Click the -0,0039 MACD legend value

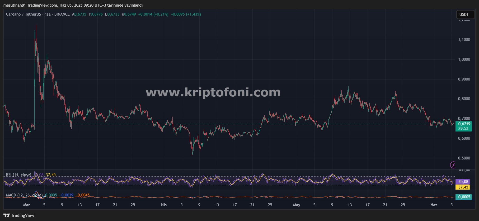tap(66, 195)
